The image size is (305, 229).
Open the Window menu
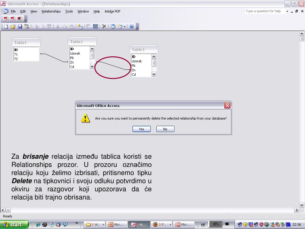(x=83, y=11)
